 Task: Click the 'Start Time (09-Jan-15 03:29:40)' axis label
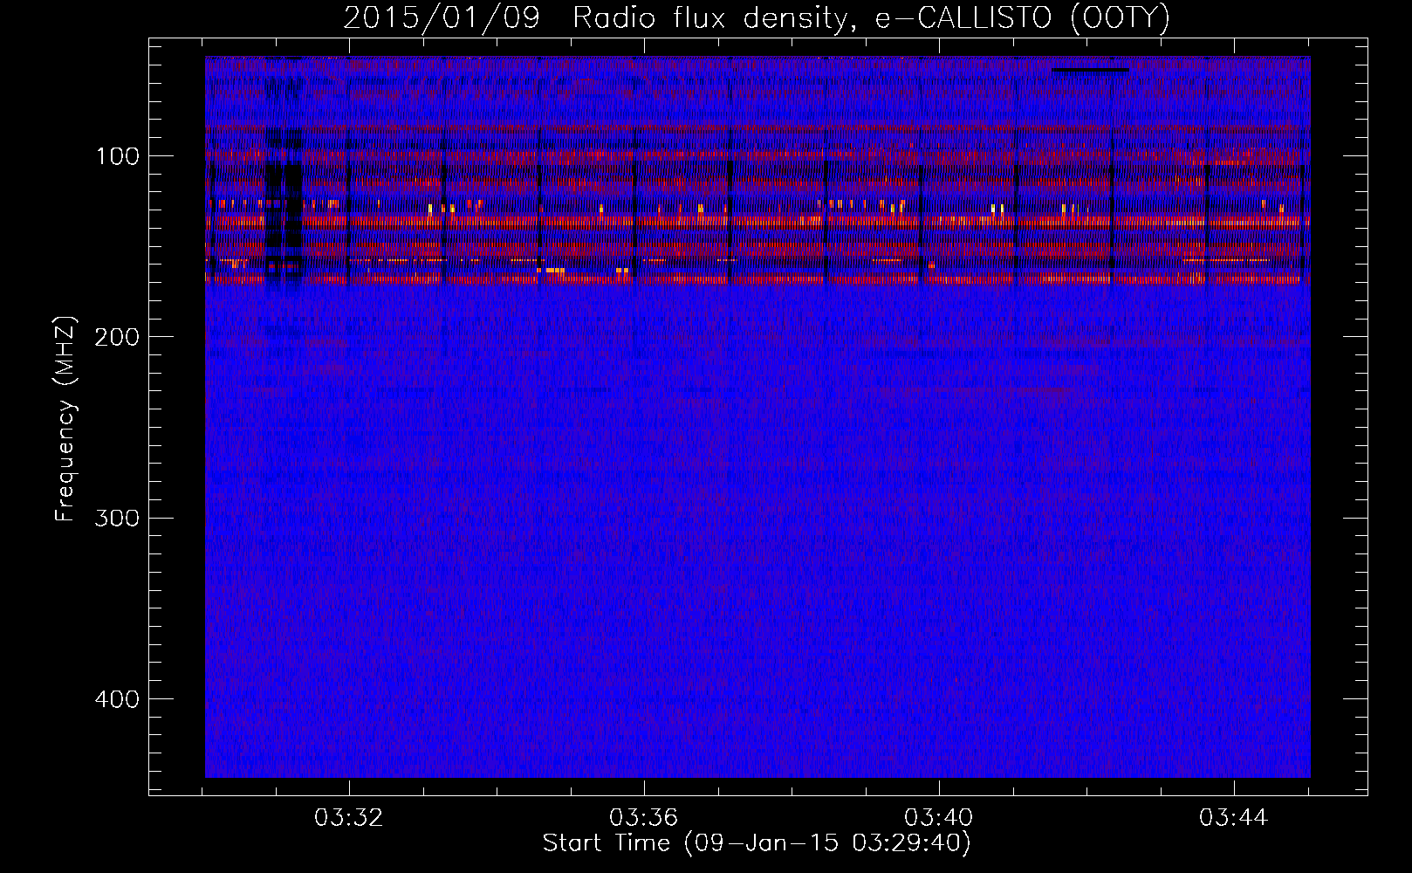[757, 843]
